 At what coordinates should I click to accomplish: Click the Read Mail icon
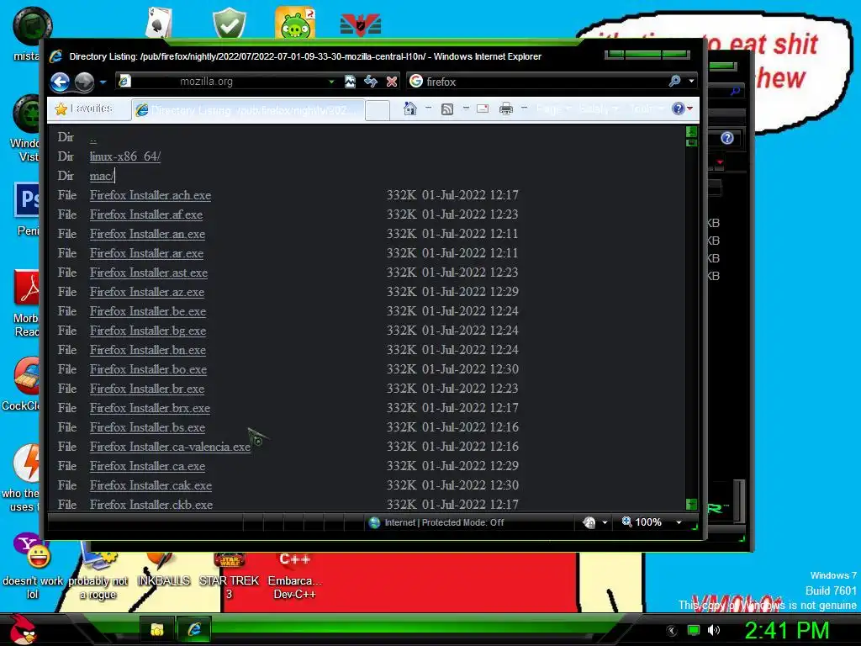(x=483, y=109)
